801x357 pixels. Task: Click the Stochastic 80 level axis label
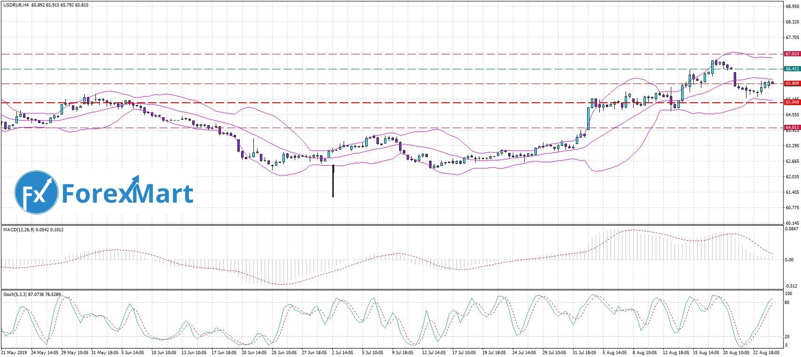click(787, 303)
